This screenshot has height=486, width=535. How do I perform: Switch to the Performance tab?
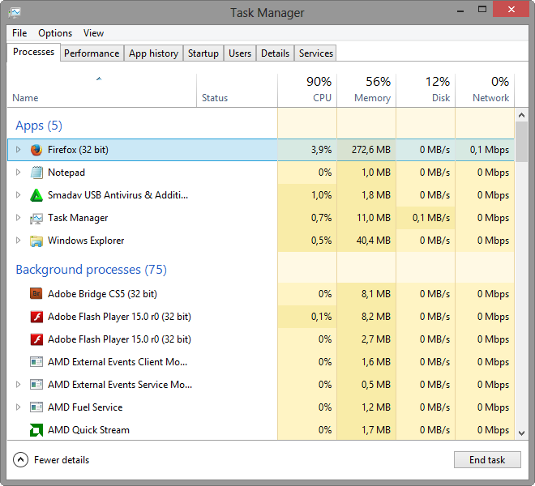tap(92, 53)
